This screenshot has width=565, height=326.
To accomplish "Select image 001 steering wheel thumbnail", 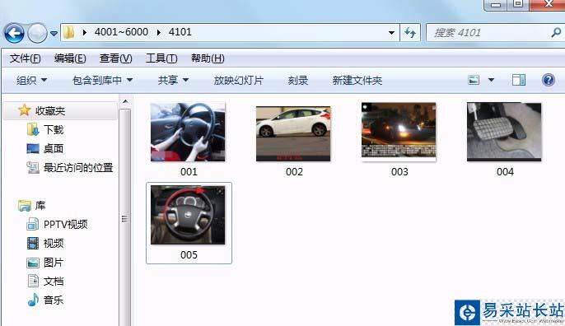I will [x=188, y=132].
